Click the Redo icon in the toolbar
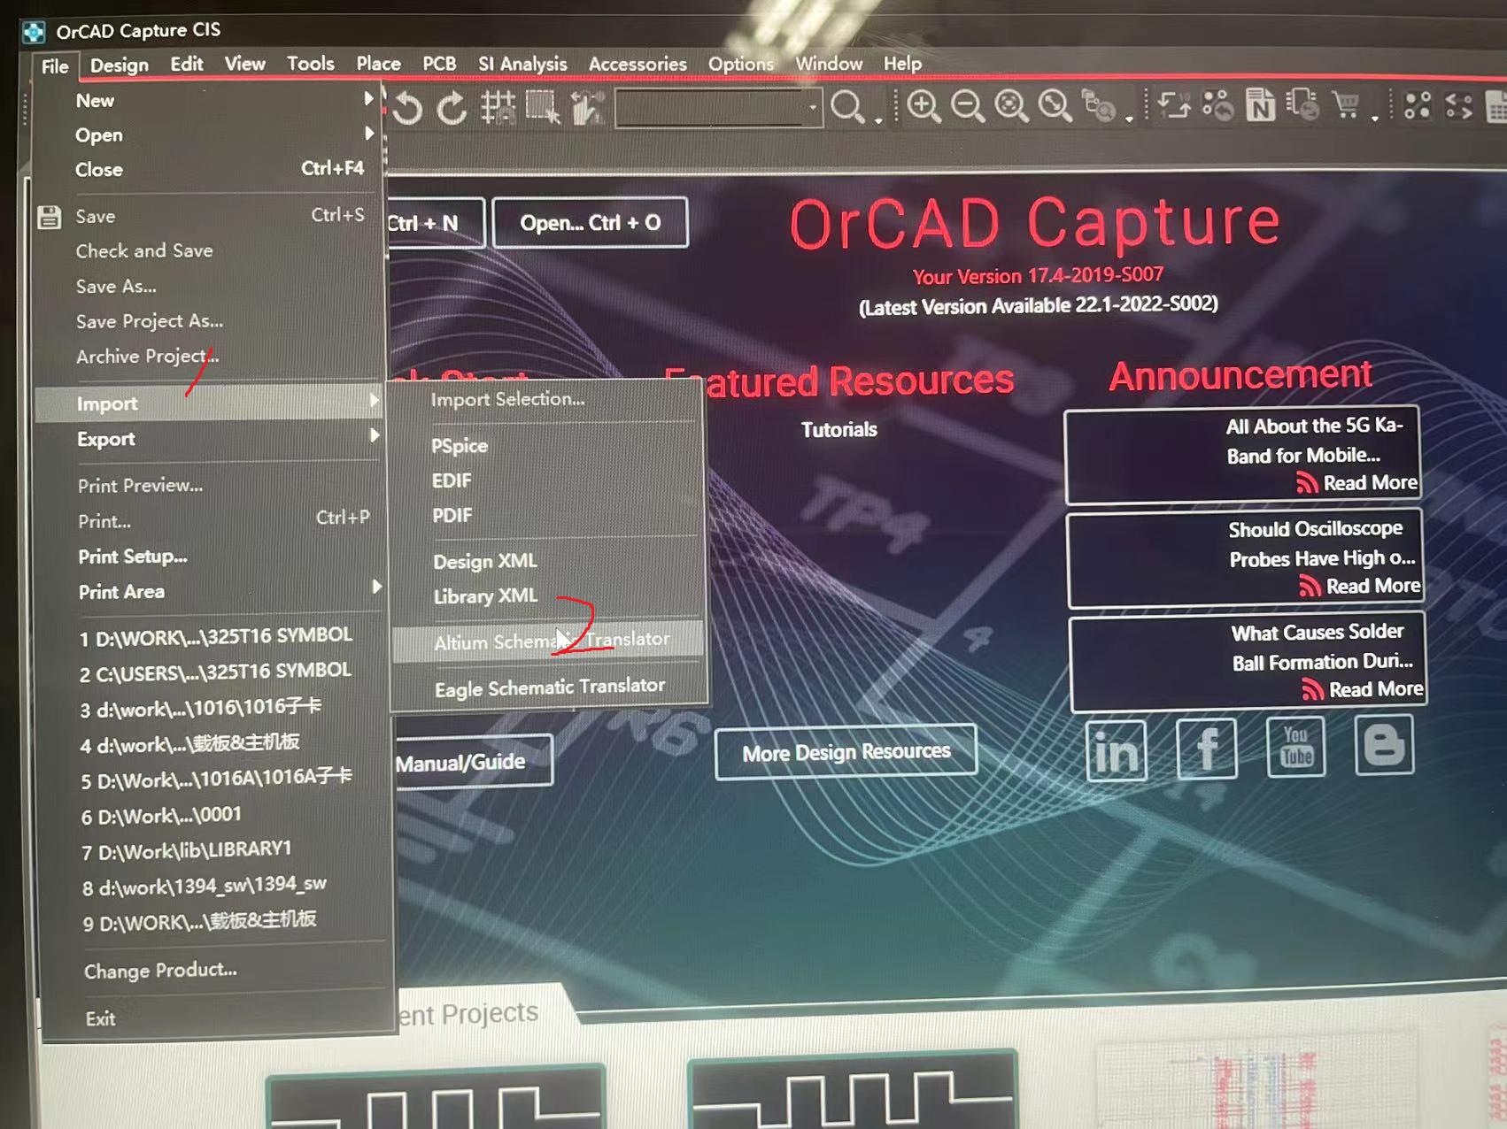Viewport: 1507px width, 1129px height. click(452, 108)
